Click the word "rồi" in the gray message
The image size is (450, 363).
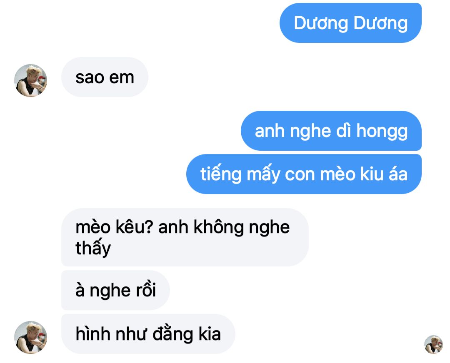tap(146, 290)
